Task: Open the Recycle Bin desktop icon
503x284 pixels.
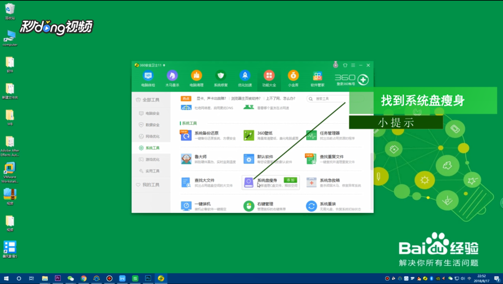Action: tap(10, 12)
